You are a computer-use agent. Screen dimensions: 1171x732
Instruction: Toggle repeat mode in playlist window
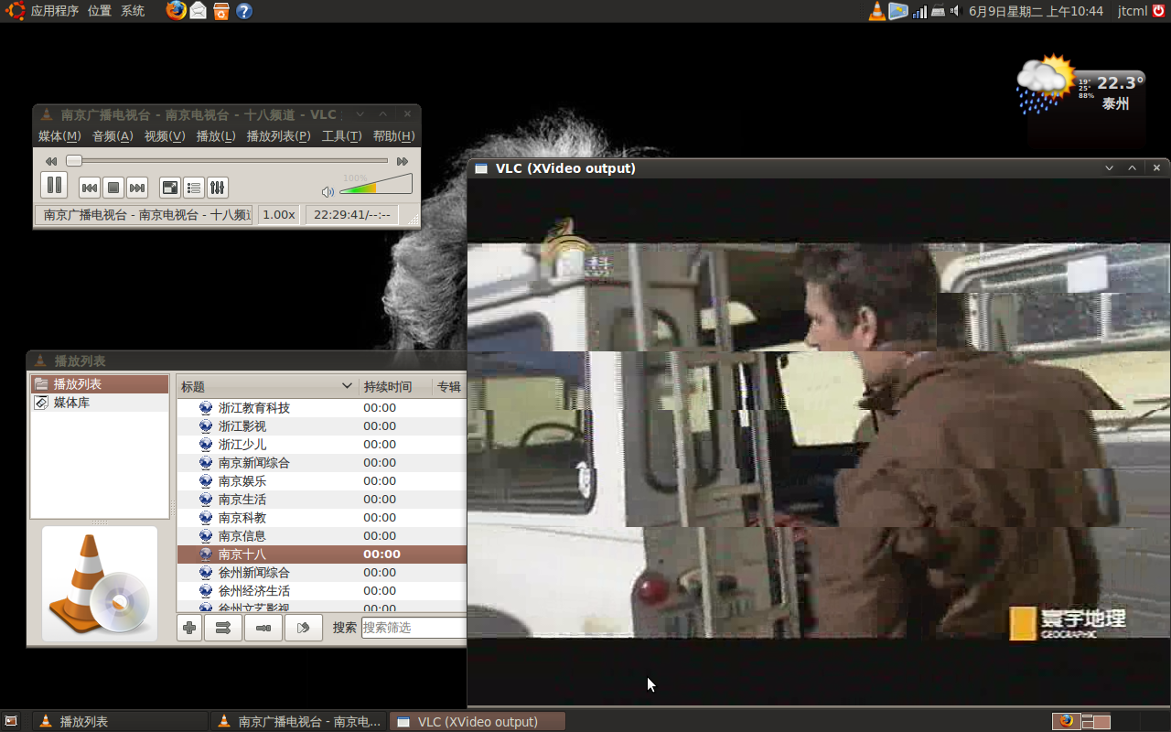pyautogui.click(x=263, y=628)
